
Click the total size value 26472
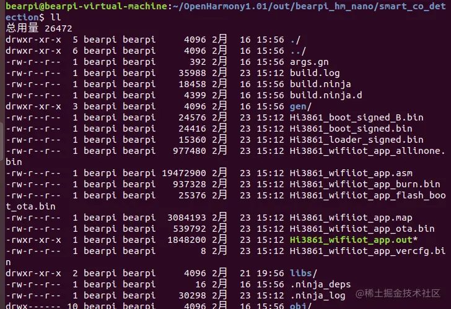pyautogui.click(x=58, y=28)
